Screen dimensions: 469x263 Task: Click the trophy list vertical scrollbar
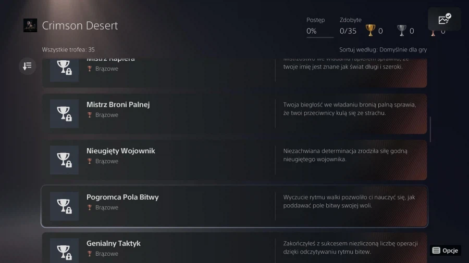(430, 130)
